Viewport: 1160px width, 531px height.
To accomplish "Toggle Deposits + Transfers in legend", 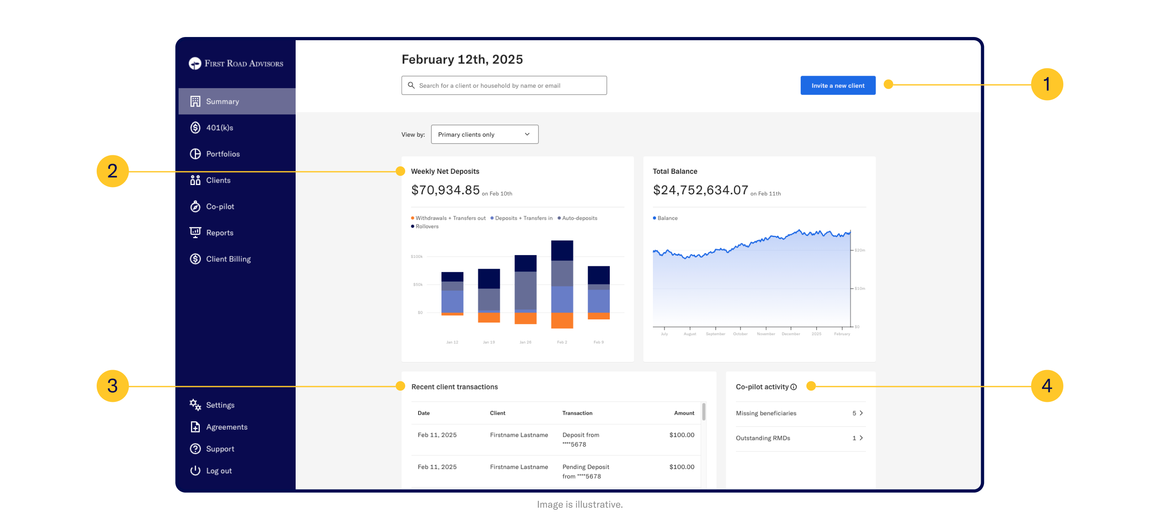I will [521, 218].
